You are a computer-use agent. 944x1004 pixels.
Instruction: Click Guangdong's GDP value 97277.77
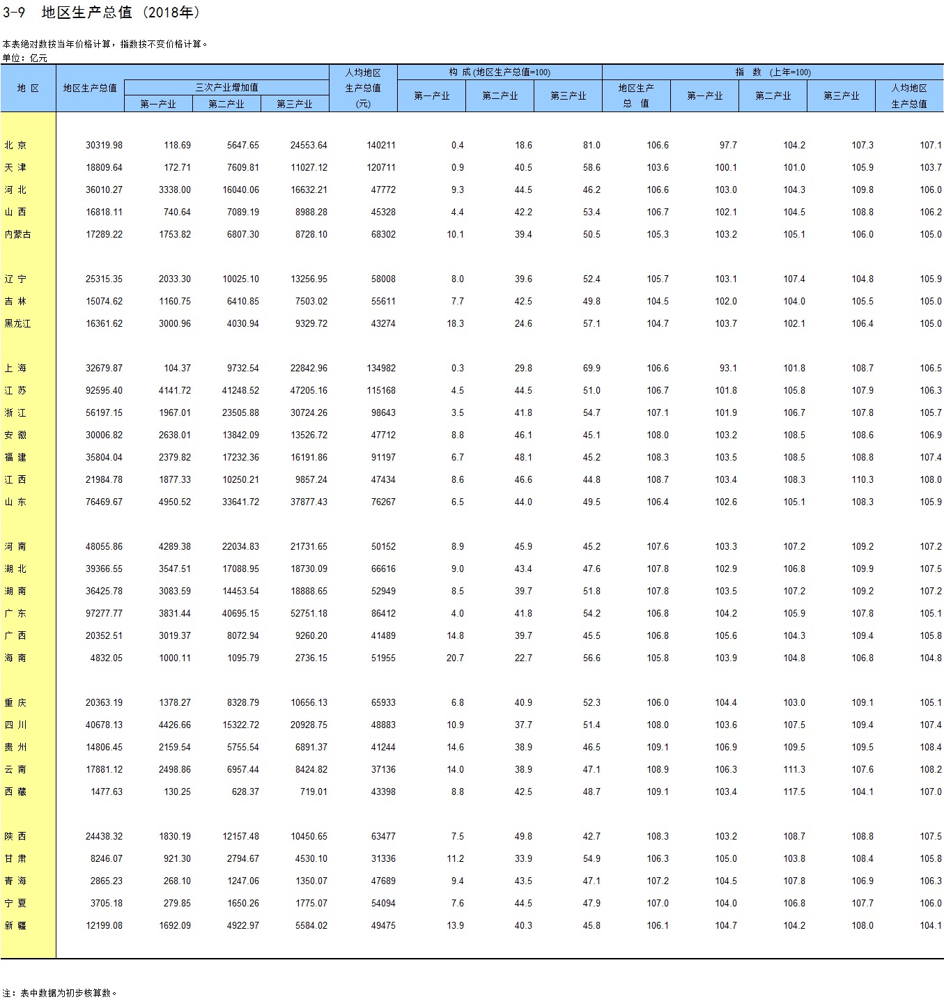point(104,613)
